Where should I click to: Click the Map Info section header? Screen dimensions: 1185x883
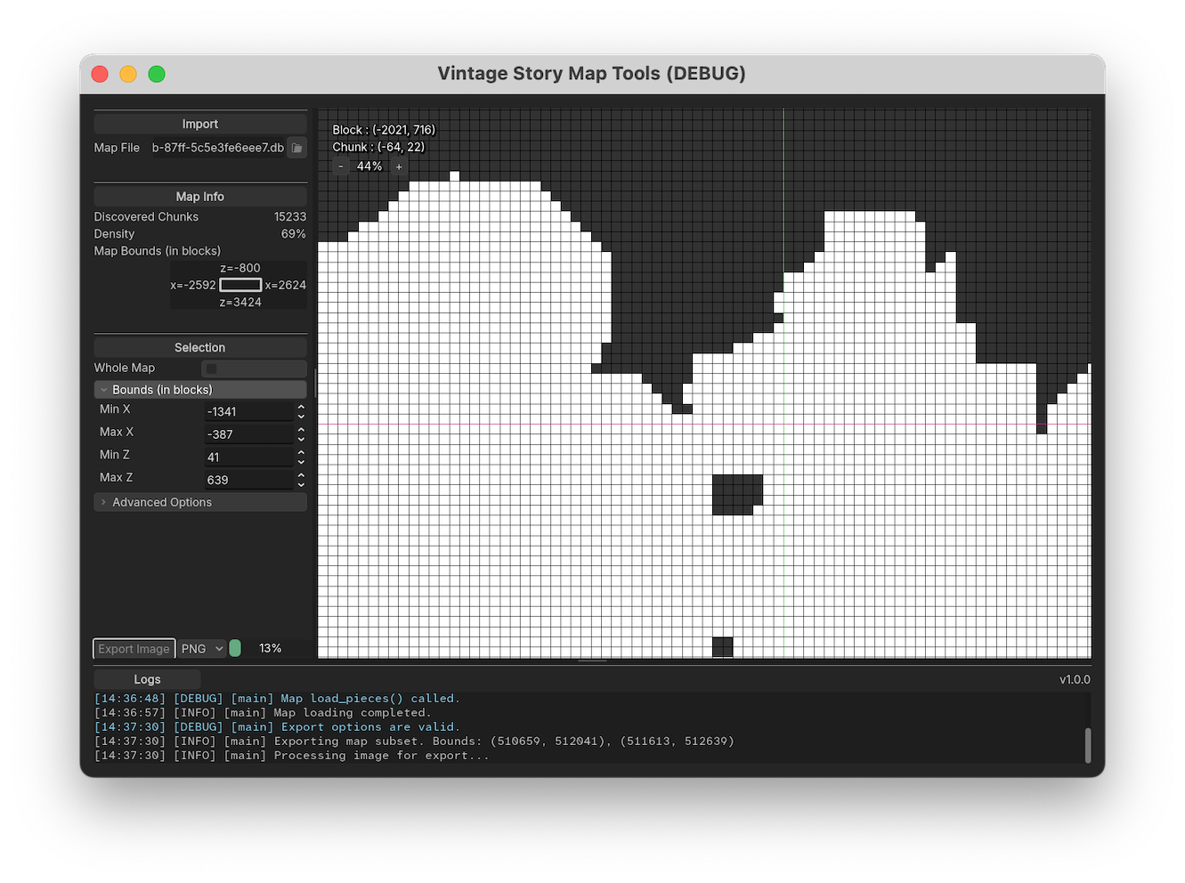click(x=200, y=197)
